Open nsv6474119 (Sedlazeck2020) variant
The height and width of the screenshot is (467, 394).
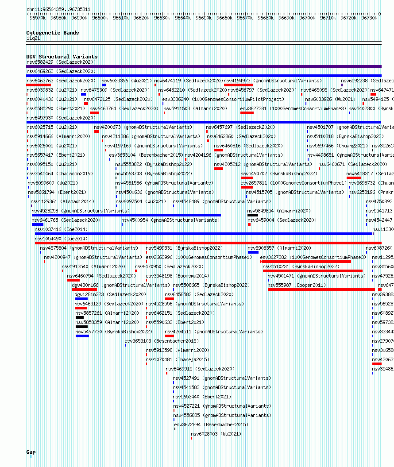[x=189, y=81]
